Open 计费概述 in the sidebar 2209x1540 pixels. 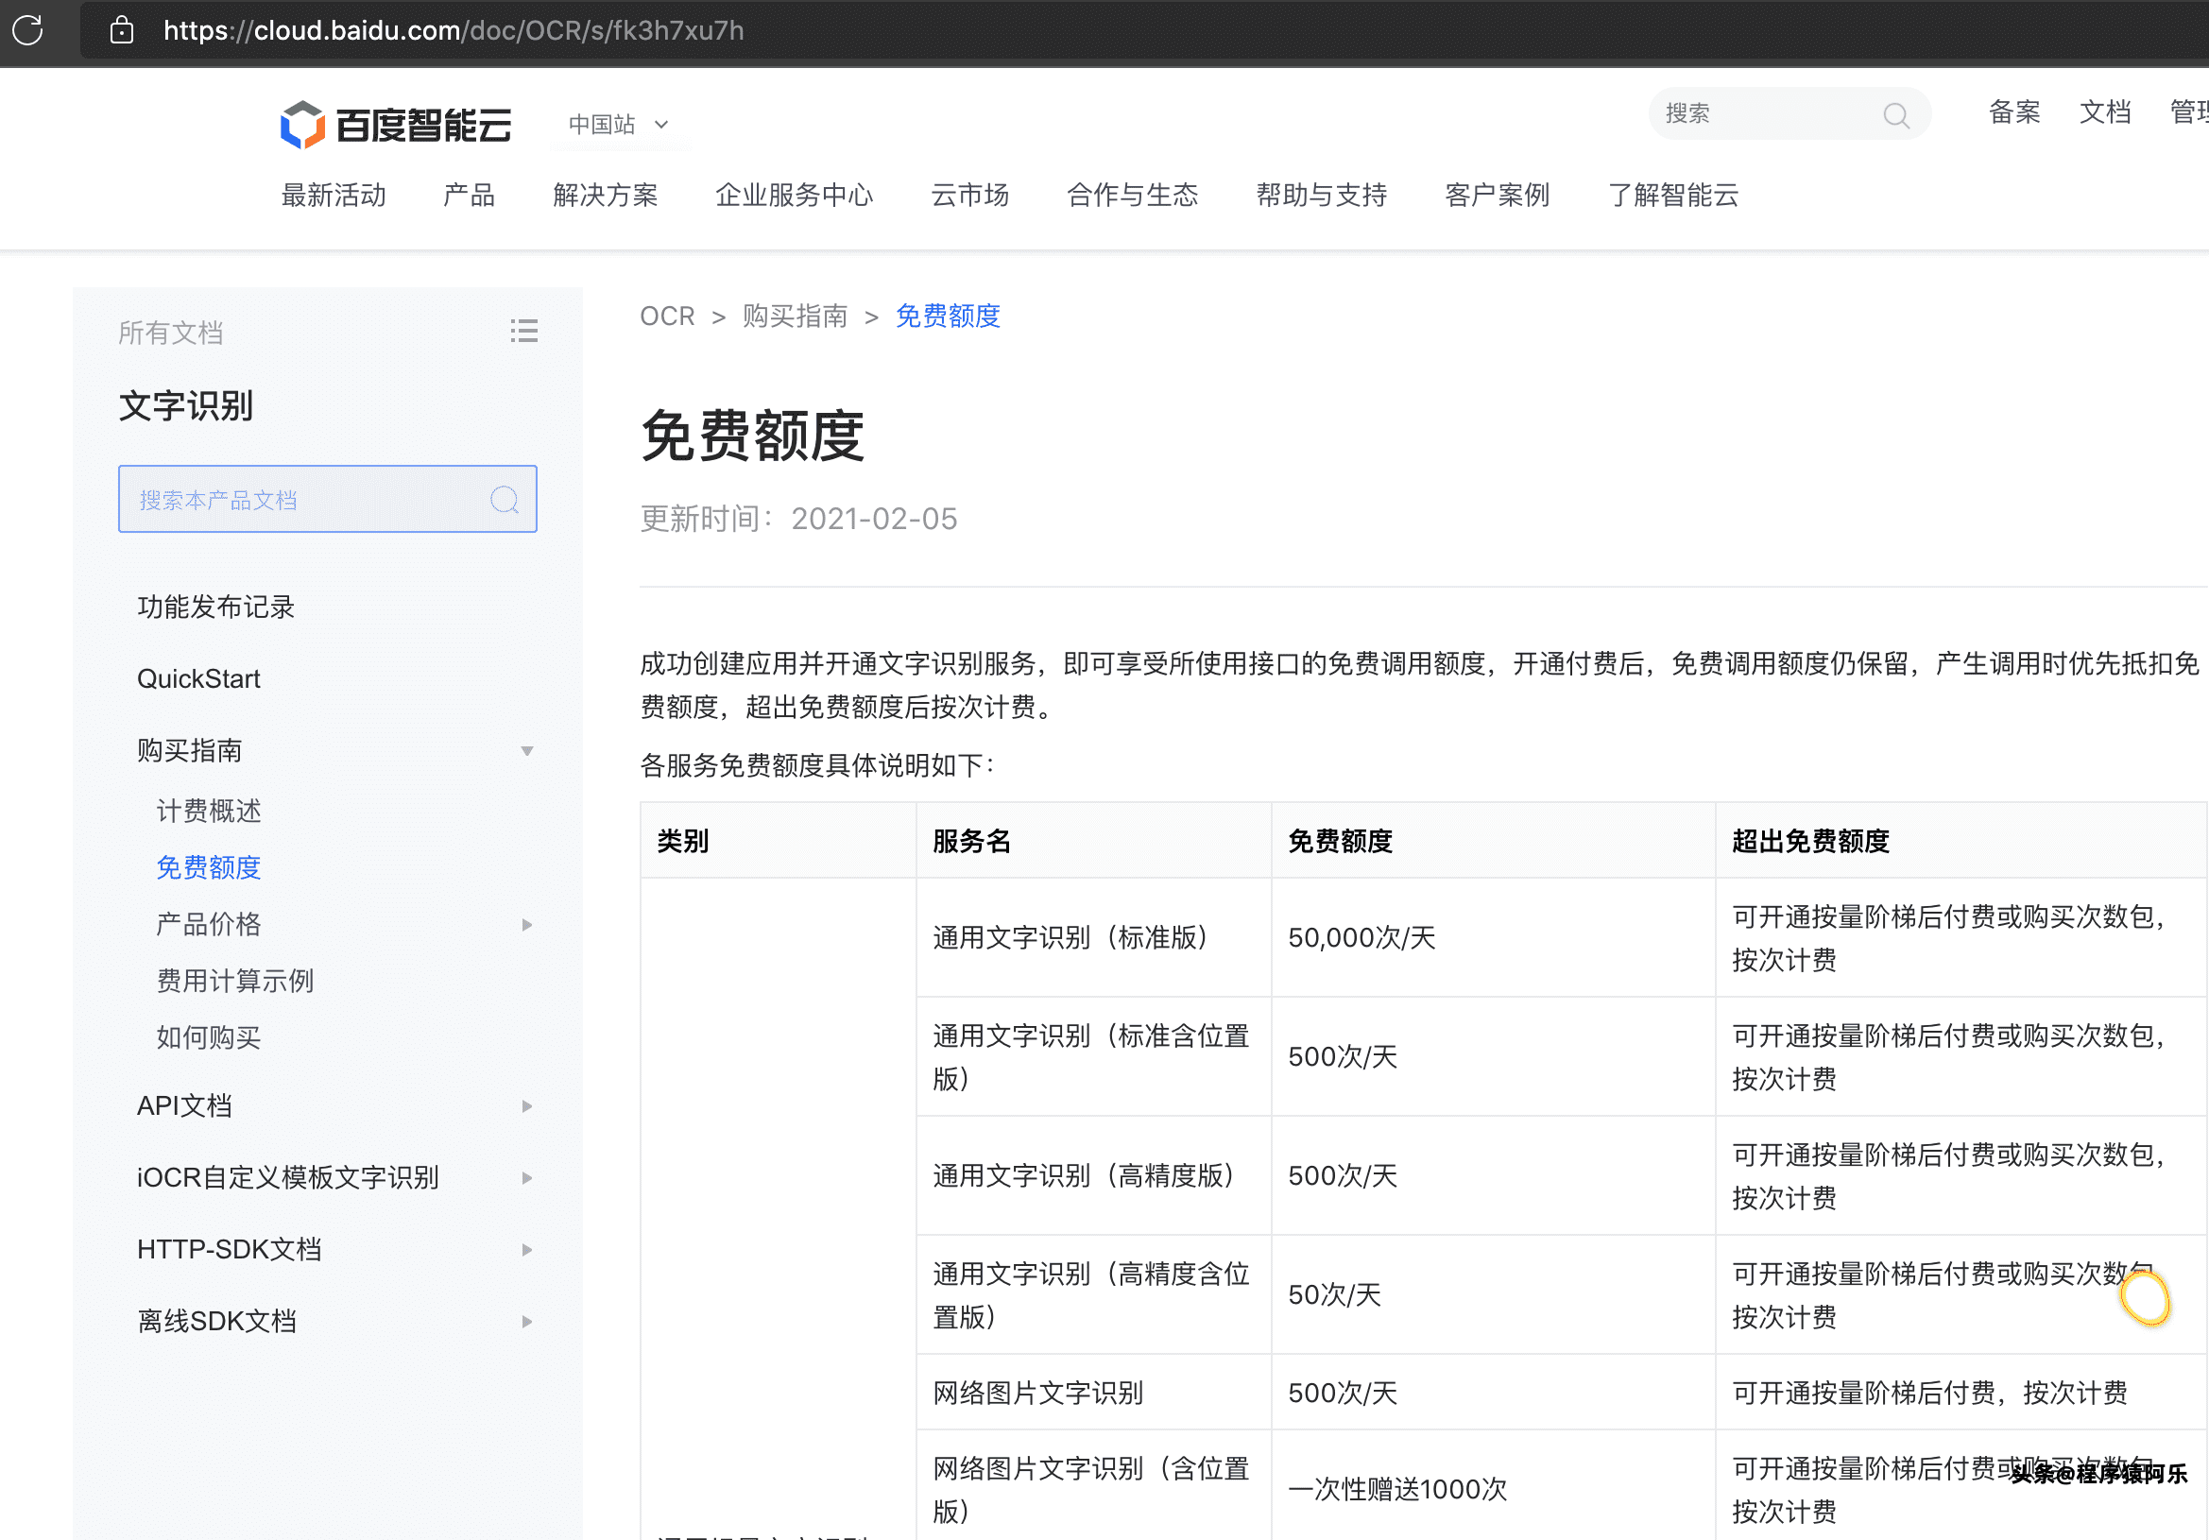click(x=209, y=811)
